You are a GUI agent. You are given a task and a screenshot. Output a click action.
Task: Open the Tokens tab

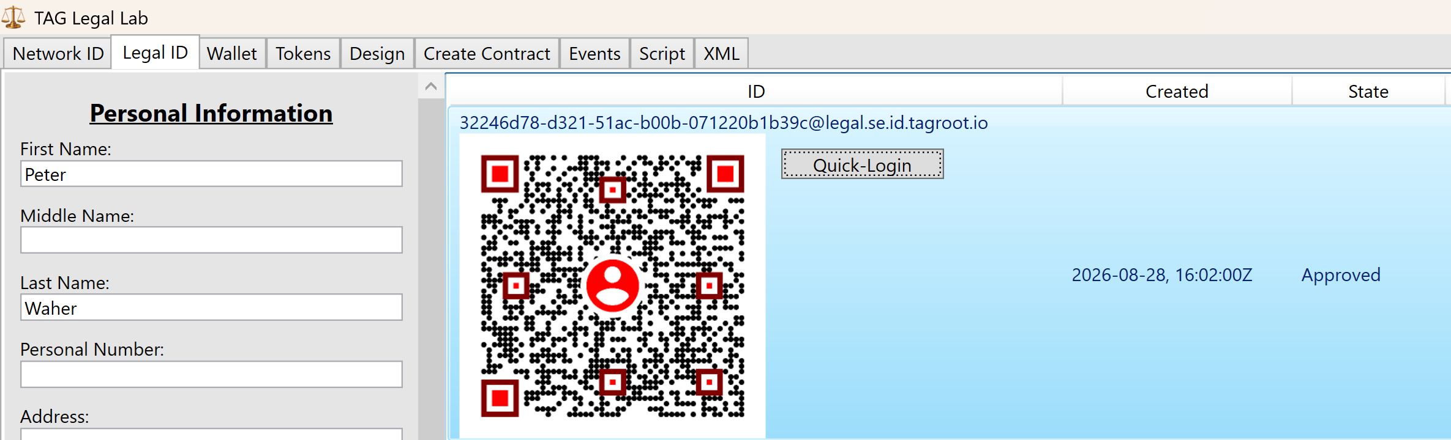point(303,54)
